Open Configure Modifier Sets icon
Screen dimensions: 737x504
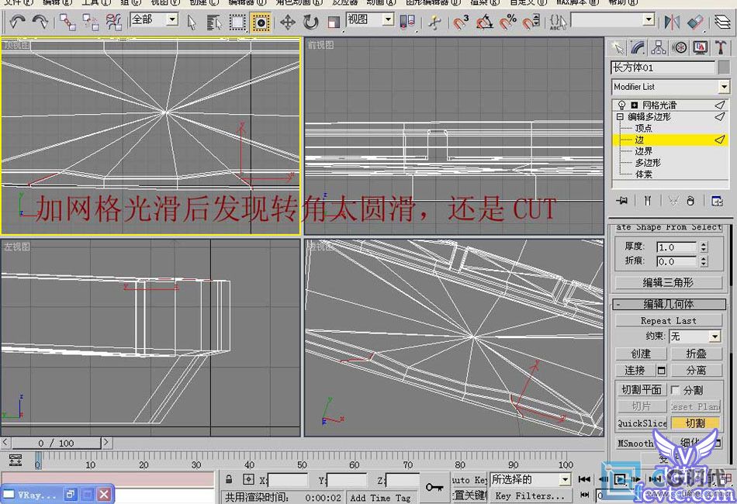coord(717,201)
